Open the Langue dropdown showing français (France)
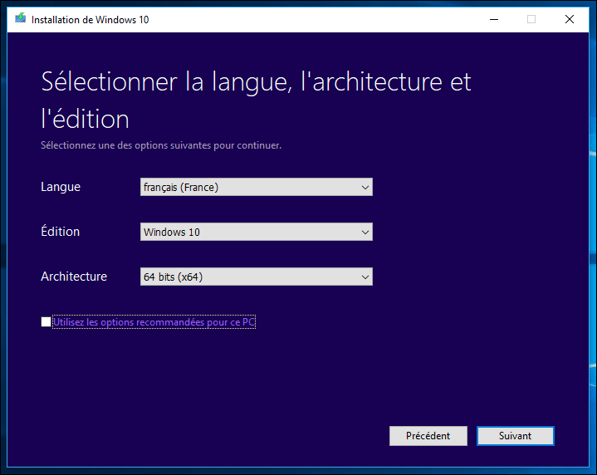Image resolution: width=597 pixels, height=475 pixels. (x=257, y=187)
